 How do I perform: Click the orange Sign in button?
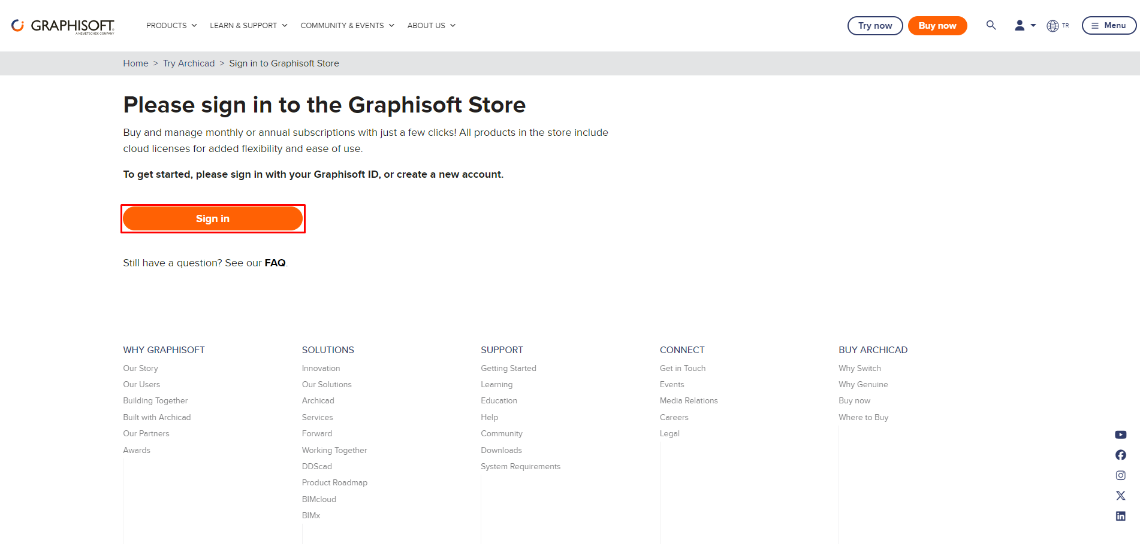point(213,218)
